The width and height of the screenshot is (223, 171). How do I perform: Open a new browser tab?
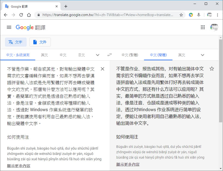click(x=66, y=6)
